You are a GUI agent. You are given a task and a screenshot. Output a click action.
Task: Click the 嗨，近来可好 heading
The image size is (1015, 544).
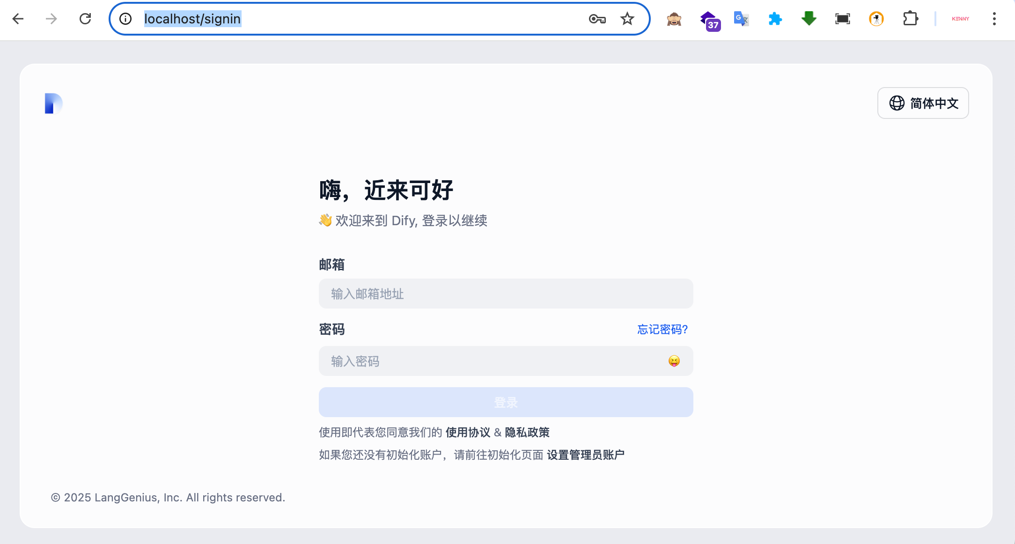tap(386, 190)
